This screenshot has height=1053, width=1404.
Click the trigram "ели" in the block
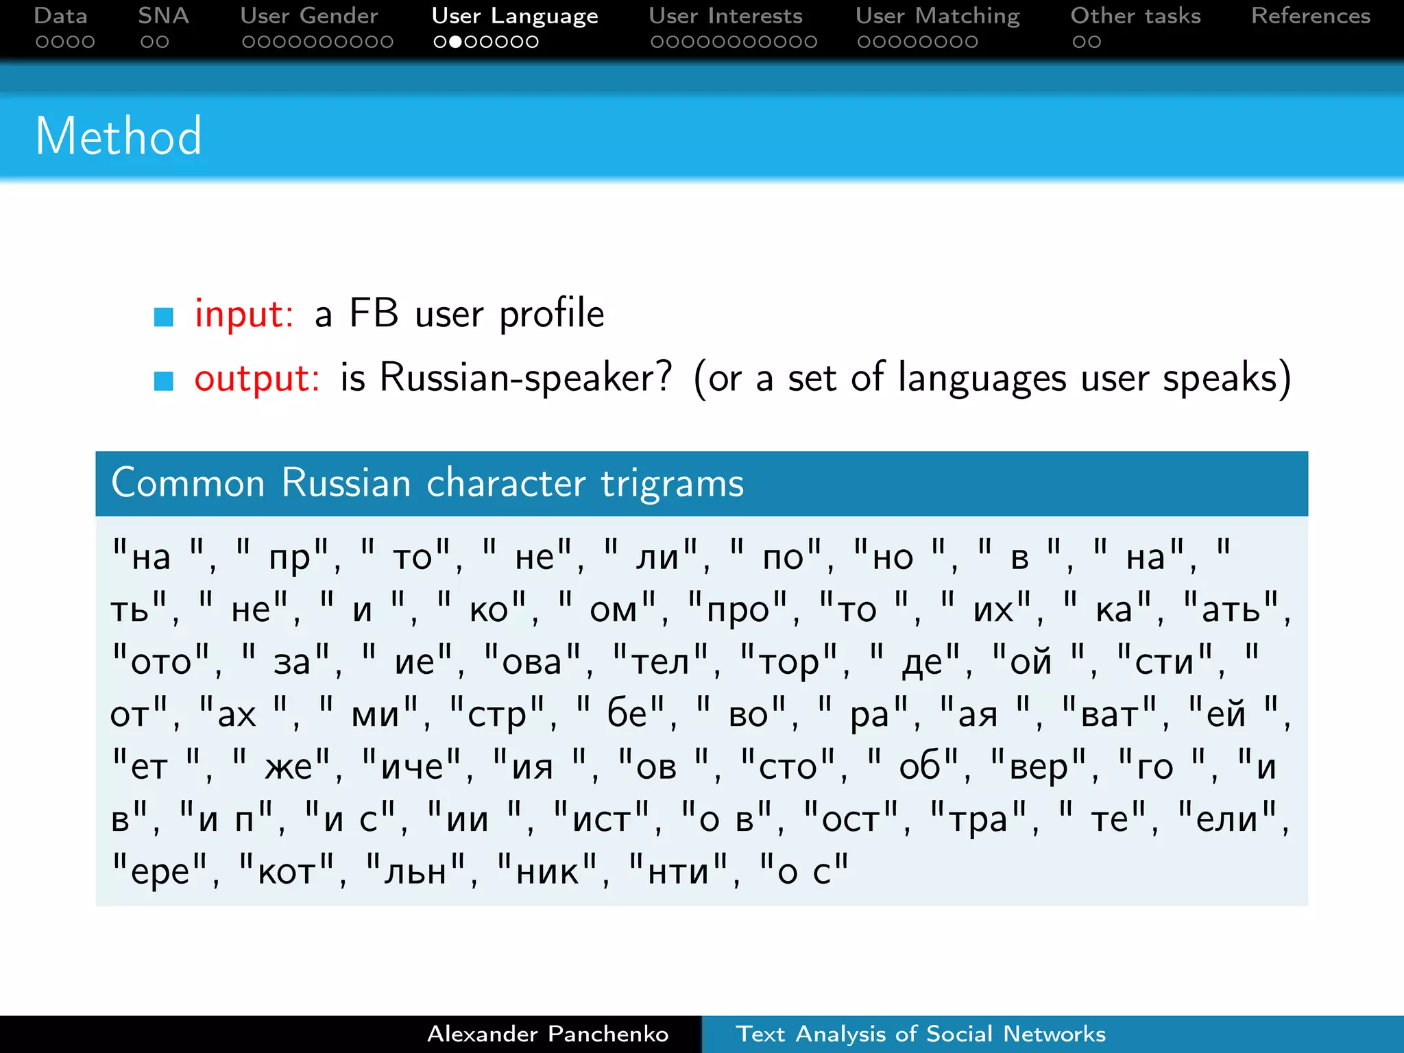(1227, 818)
